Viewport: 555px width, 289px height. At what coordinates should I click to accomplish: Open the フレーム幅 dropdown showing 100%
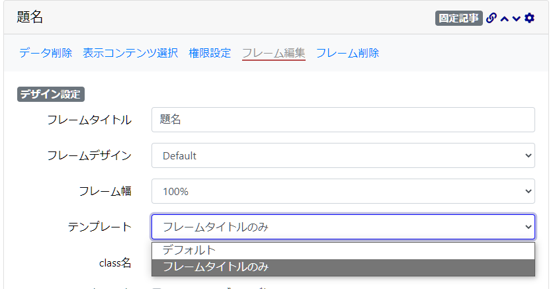[343, 191]
